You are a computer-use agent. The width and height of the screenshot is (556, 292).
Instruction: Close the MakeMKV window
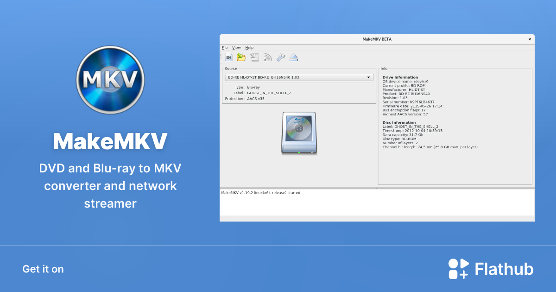click(x=529, y=39)
